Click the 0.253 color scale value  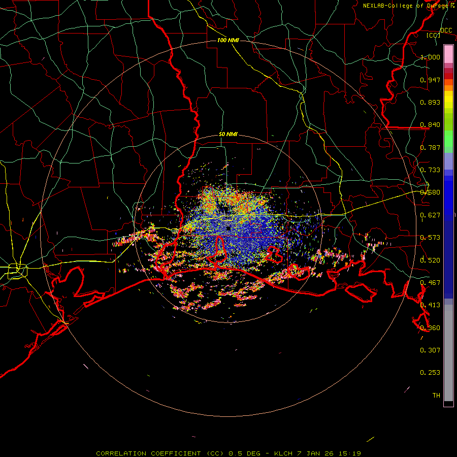(x=430, y=373)
